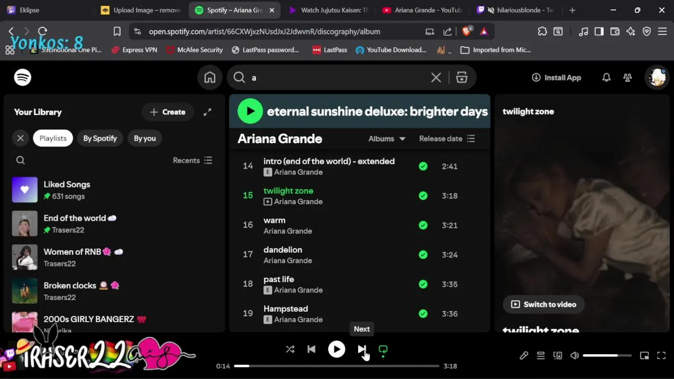Open the lyrics microphone icon

coord(524,356)
